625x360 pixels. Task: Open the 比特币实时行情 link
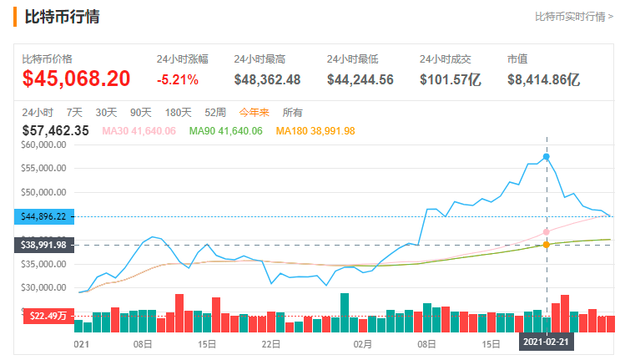(573, 17)
